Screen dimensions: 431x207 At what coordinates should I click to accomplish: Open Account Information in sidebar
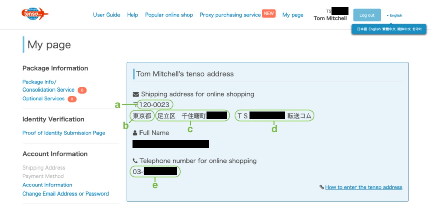pyautogui.click(x=47, y=185)
